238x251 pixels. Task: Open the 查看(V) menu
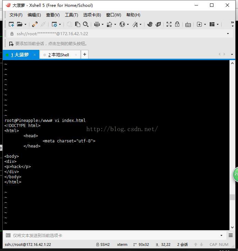53,15
